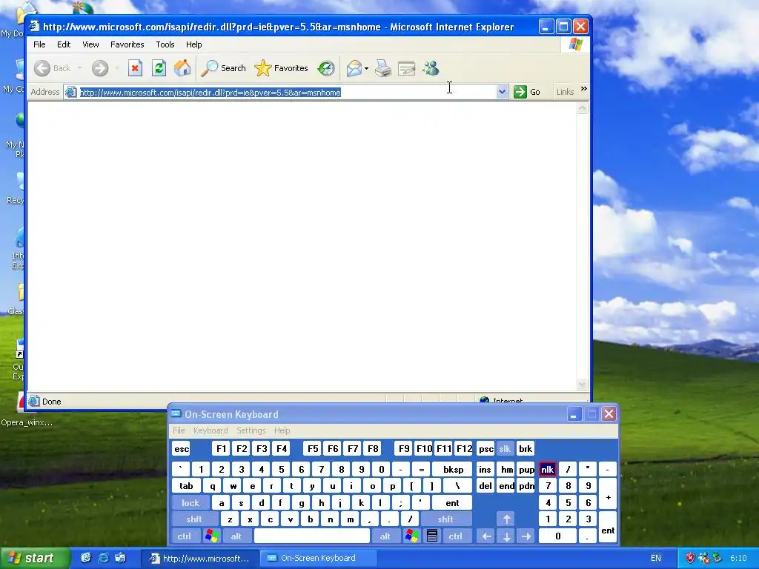Open the Favorites star panel

[281, 68]
